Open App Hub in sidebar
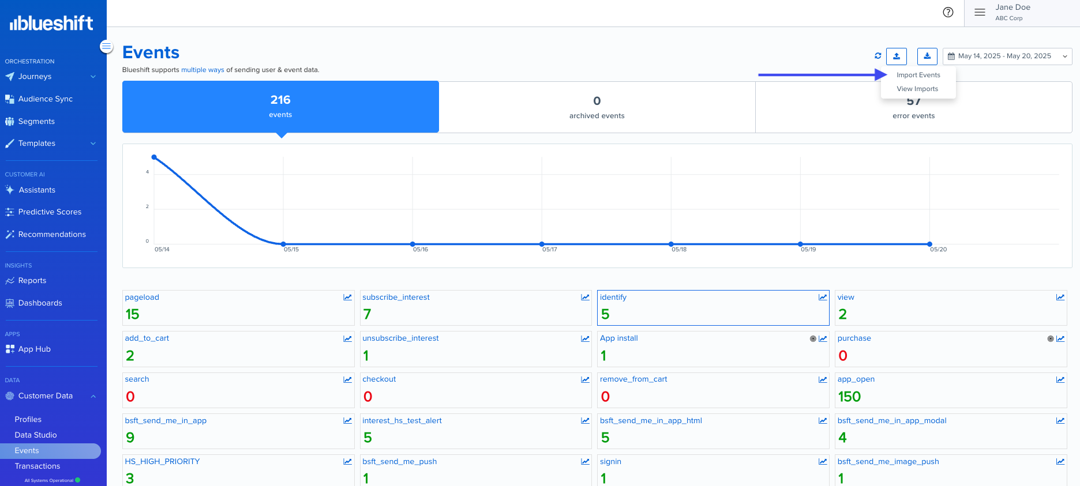Viewport: 1080px width, 486px height. point(34,349)
